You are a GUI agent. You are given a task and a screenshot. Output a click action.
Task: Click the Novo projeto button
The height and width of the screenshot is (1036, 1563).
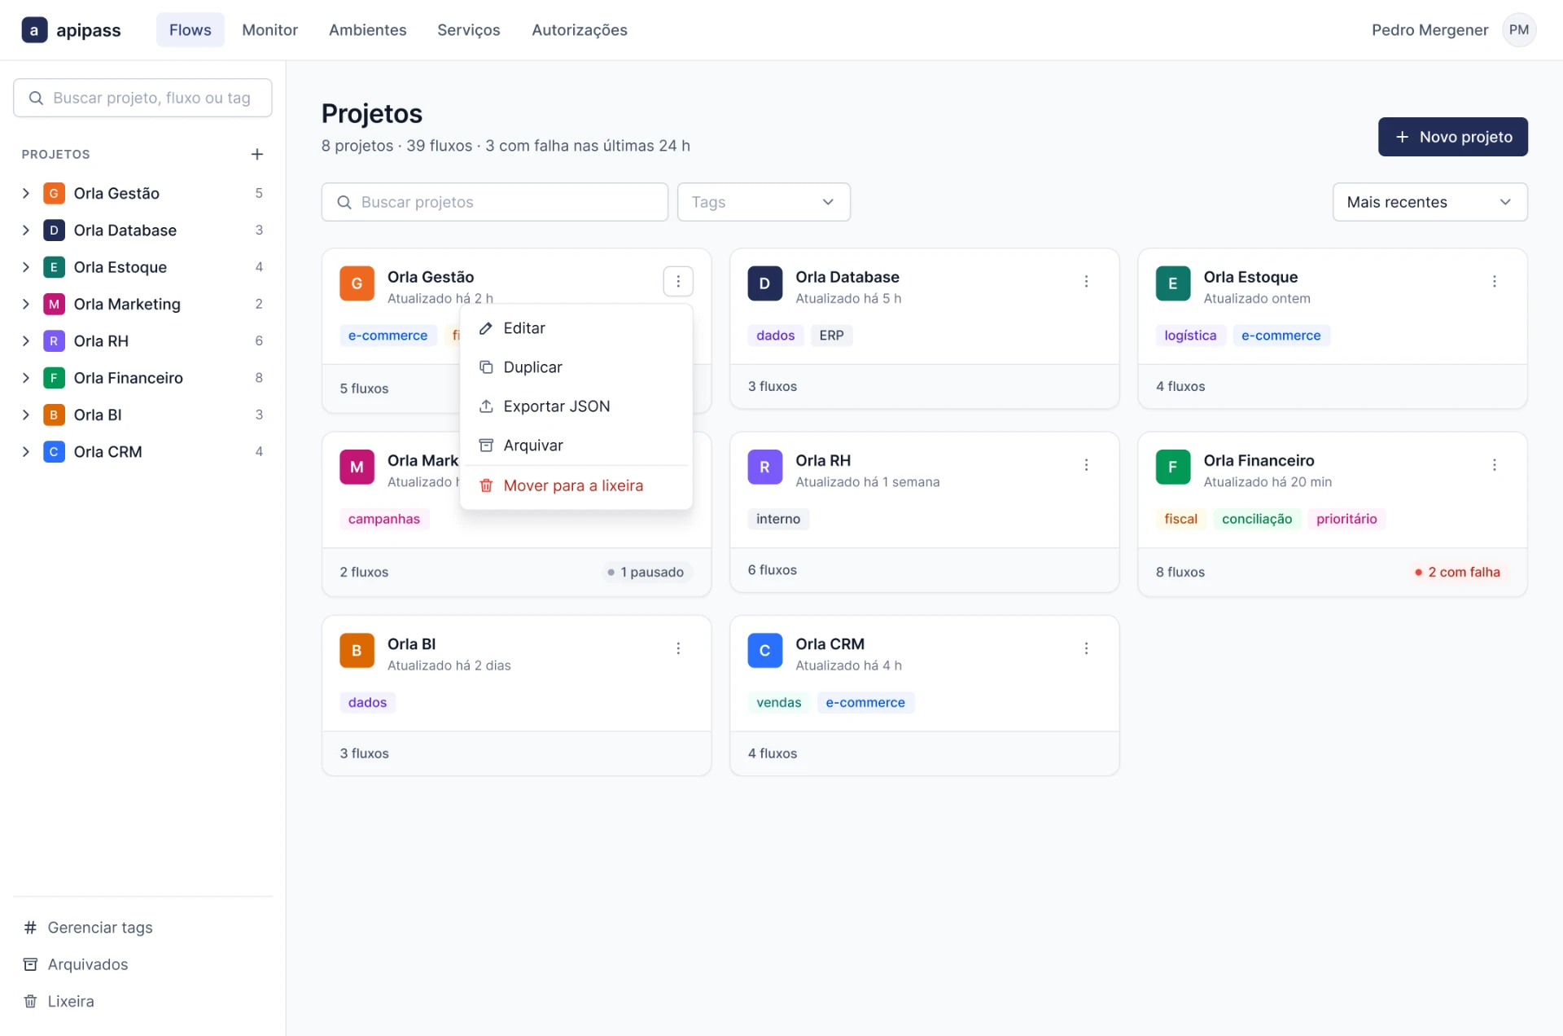point(1452,137)
